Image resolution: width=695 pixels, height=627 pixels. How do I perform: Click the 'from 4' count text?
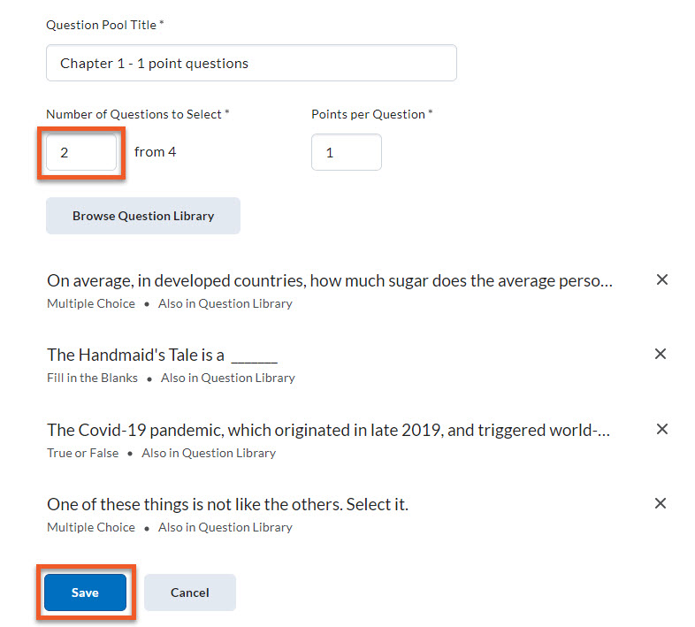[x=155, y=152]
